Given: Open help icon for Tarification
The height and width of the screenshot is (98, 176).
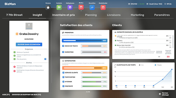Looking at the screenshot, I should pos(63,77).
